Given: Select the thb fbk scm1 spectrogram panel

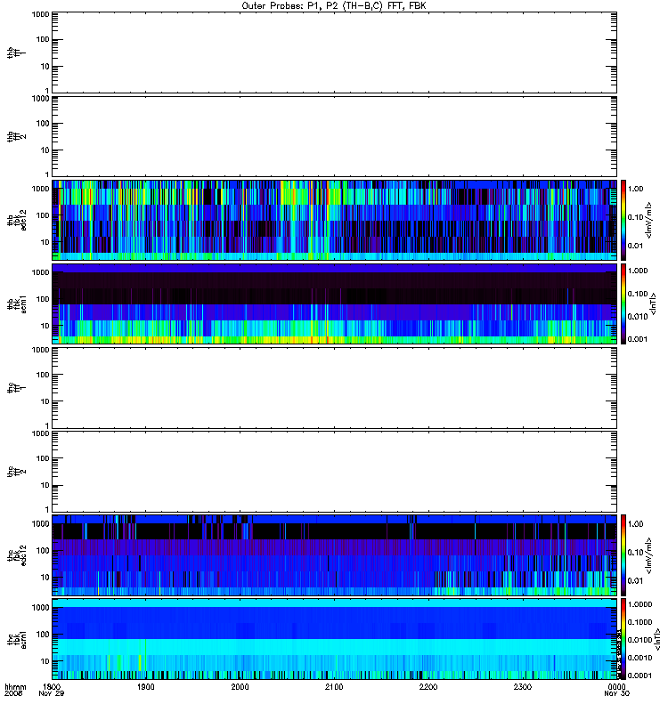Looking at the screenshot, I should tap(335, 303).
